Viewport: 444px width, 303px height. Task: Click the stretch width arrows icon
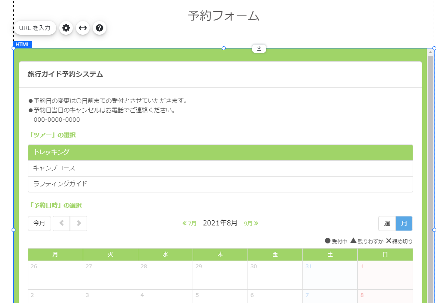point(83,28)
